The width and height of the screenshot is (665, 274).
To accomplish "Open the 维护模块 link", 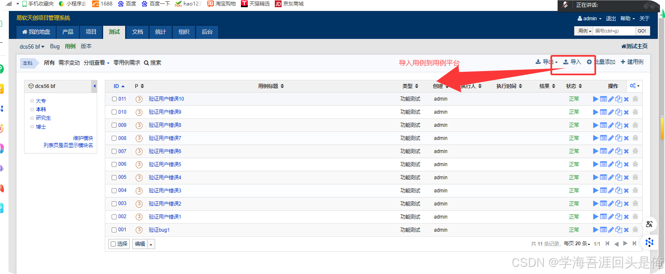I will pos(83,138).
